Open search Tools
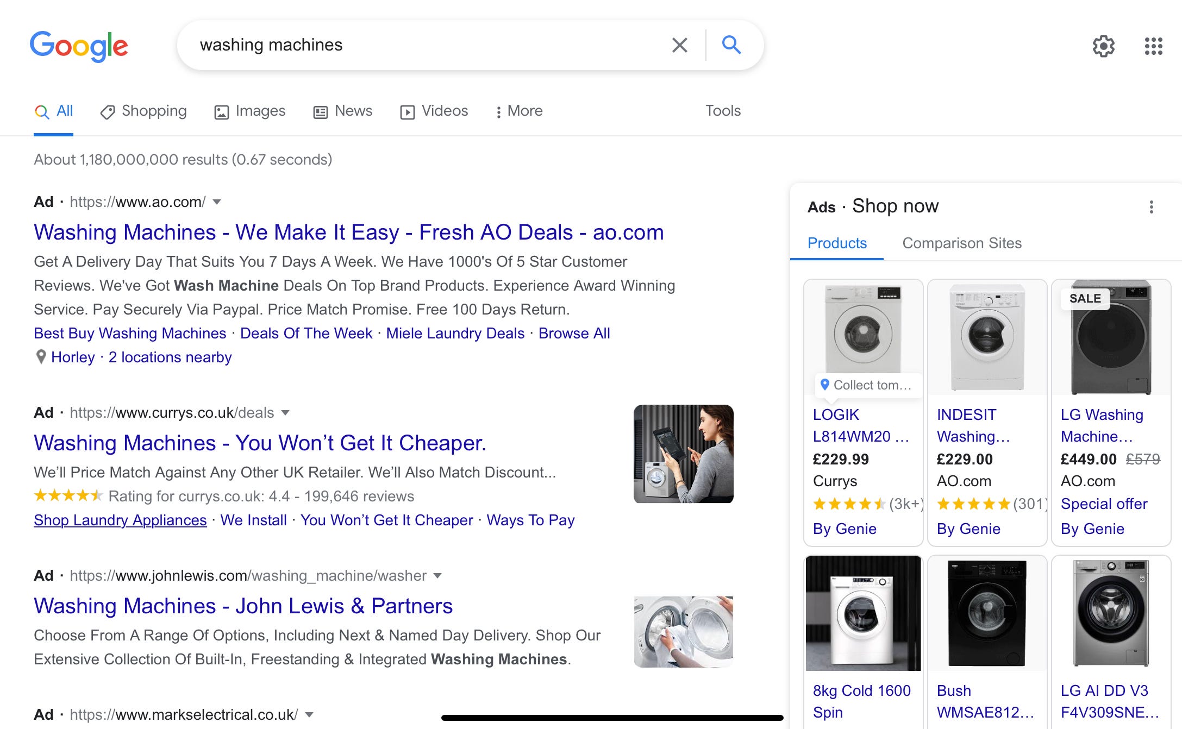 [x=723, y=111]
